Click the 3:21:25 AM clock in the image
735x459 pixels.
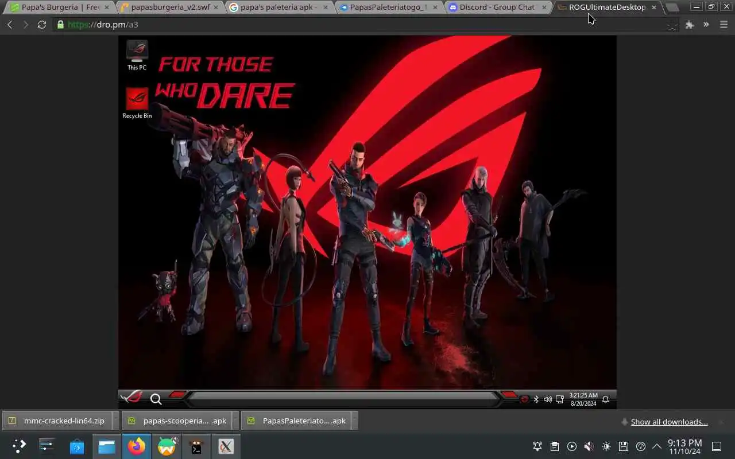(x=583, y=399)
